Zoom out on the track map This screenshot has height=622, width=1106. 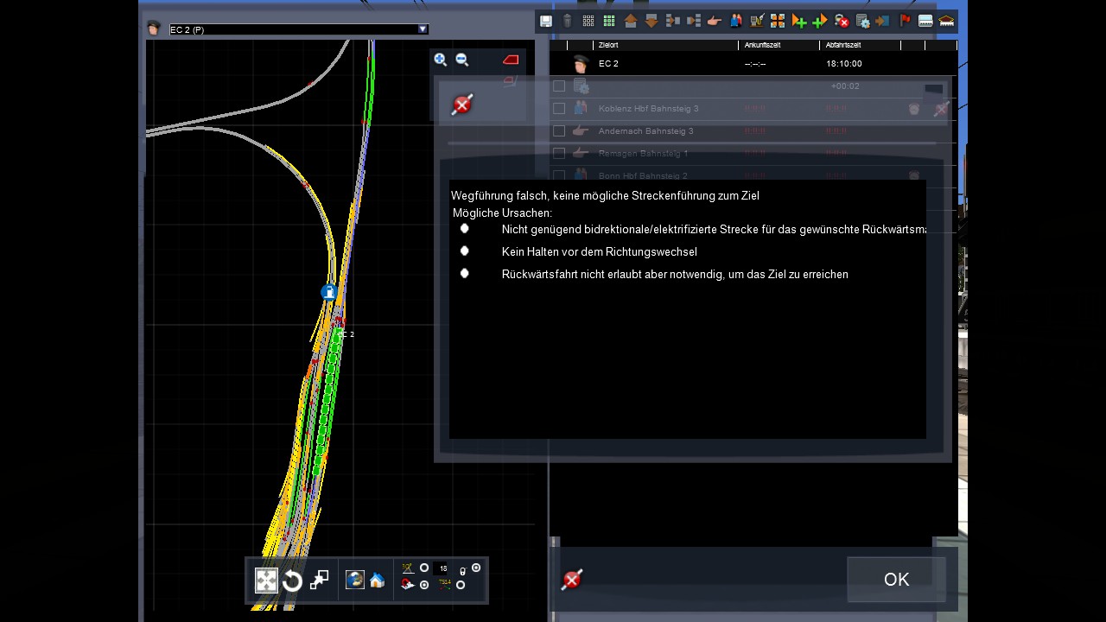[x=462, y=60]
